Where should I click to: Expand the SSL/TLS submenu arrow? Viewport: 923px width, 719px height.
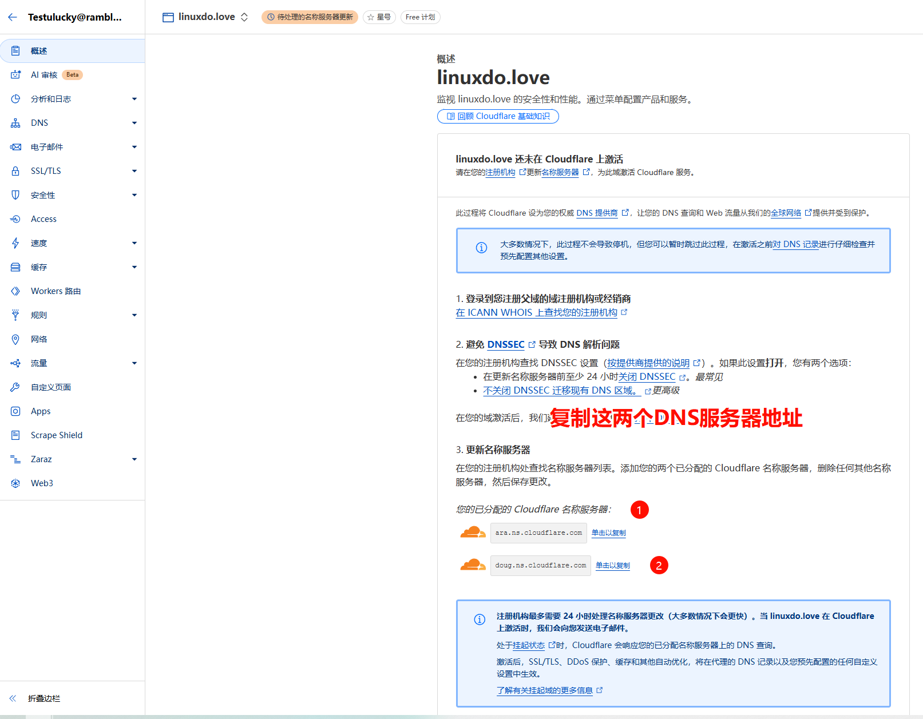point(134,171)
